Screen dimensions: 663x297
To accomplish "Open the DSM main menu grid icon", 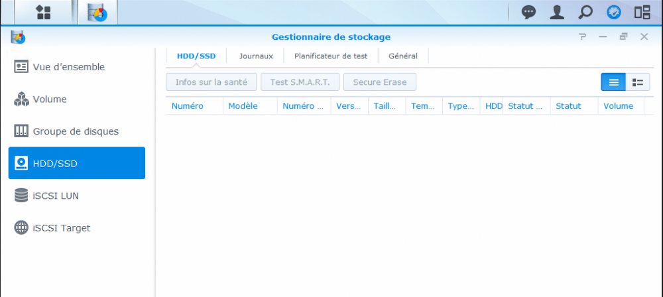I will point(44,13).
